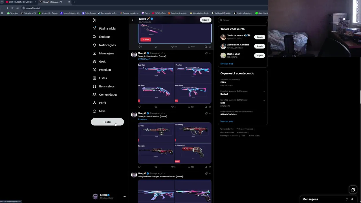
Task: Reply to the Coleção Heartbreaker post
Action: (x=139, y=167)
